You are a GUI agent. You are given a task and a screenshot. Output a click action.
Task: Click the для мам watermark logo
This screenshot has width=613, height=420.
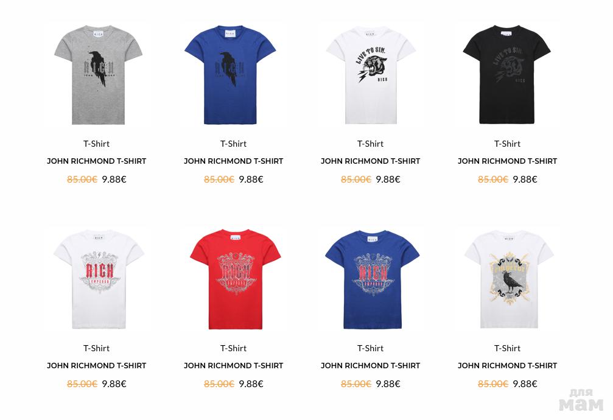(x=581, y=400)
